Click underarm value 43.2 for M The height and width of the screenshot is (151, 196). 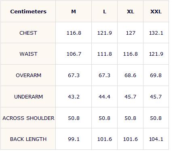(74, 96)
